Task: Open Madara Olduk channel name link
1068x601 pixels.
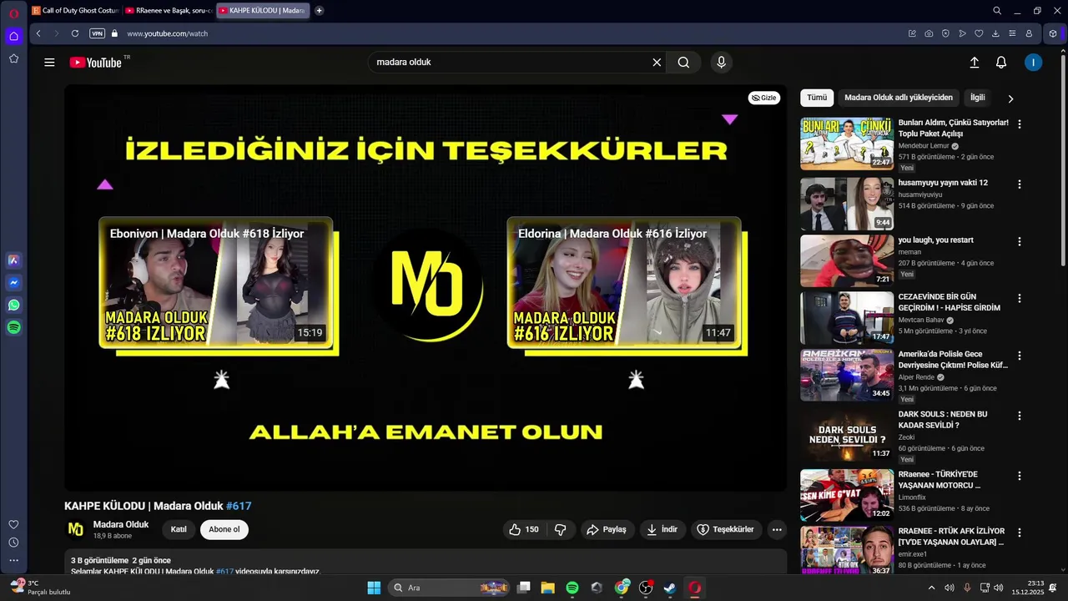Action: click(x=121, y=524)
